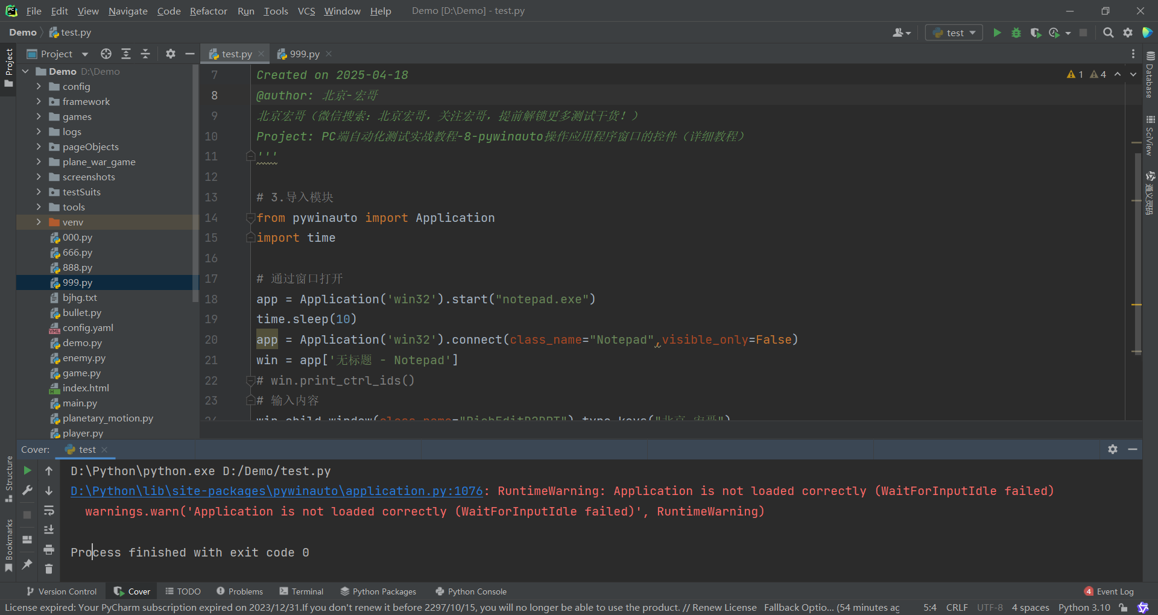This screenshot has height=615, width=1158.
Task: Go to previous highlighted error arrow
Action: (1118, 74)
